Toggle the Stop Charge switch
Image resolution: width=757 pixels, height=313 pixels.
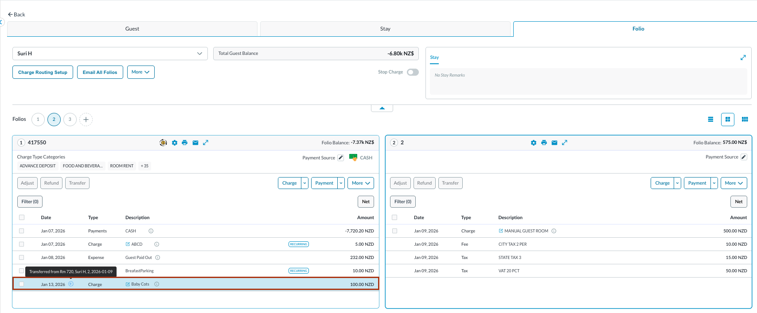(413, 72)
